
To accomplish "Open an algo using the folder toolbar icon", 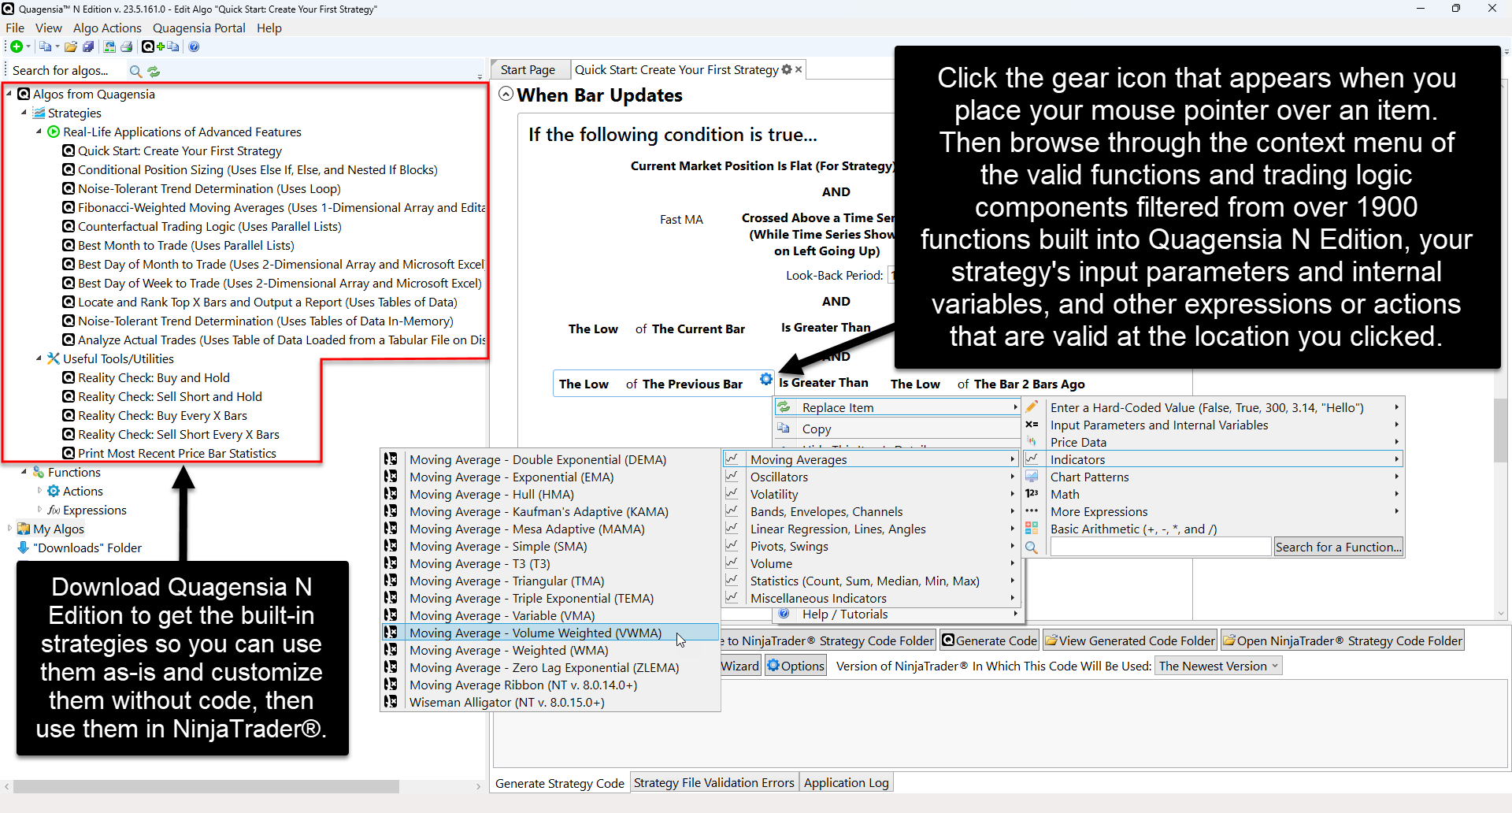I will click(70, 46).
